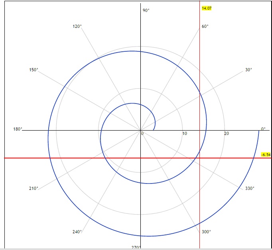Click the origin label 0

142,133
